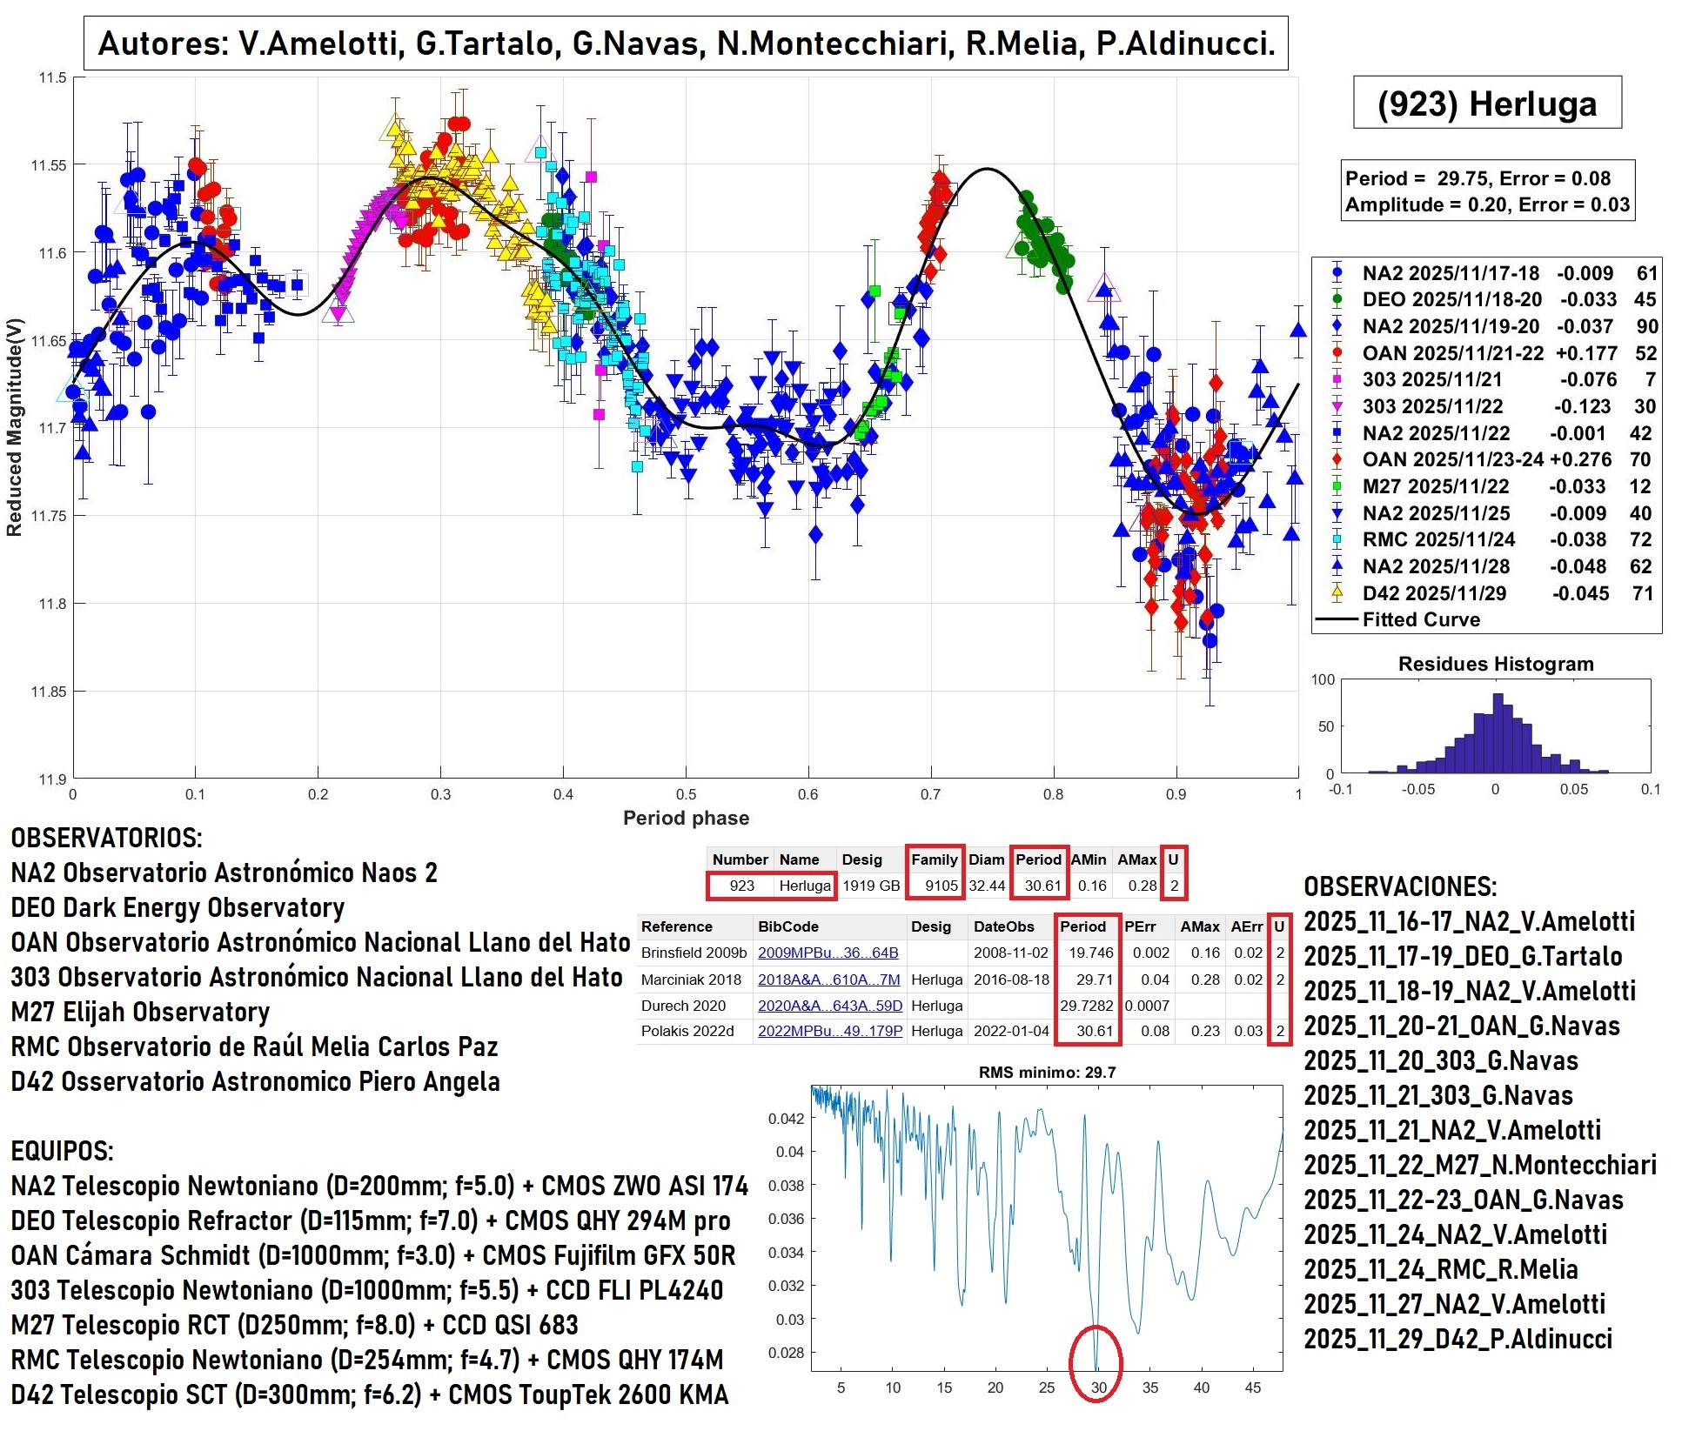Click the black Fitted Curve legend line
Image resolution: width=1682 pixels, height=1431 pixels.
[x=1337, y=619]
